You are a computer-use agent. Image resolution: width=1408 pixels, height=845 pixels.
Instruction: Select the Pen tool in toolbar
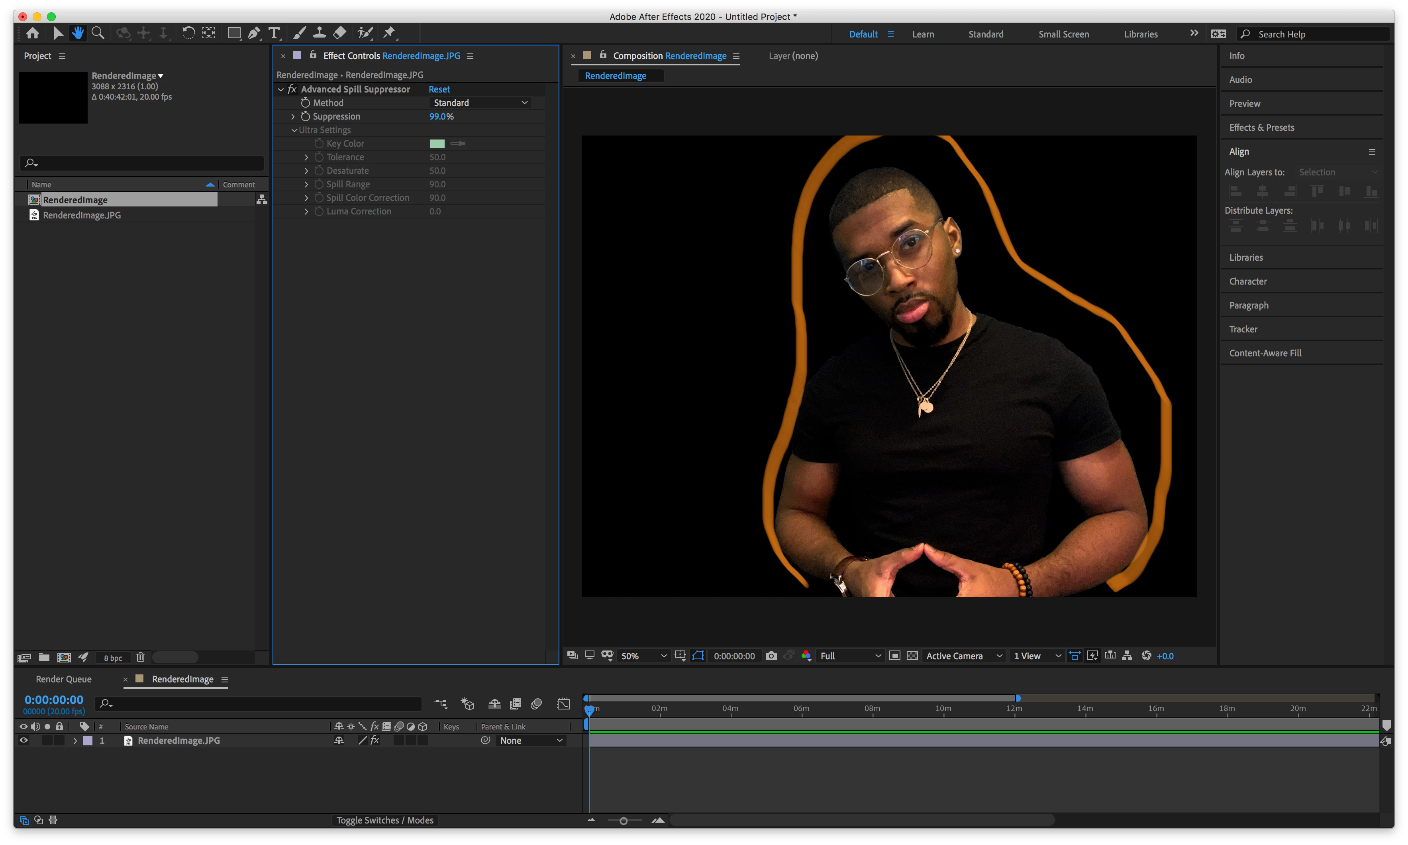(x=254, y=33)
